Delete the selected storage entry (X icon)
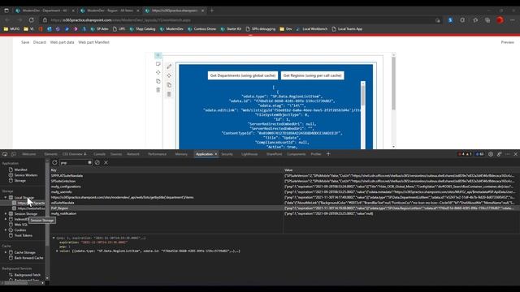 click(x=106, y=162)
